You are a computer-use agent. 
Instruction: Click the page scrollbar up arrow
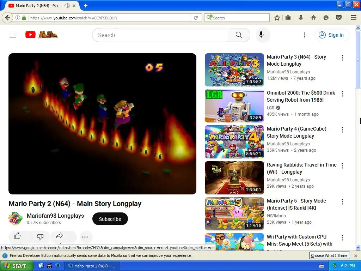pos(358,28)
